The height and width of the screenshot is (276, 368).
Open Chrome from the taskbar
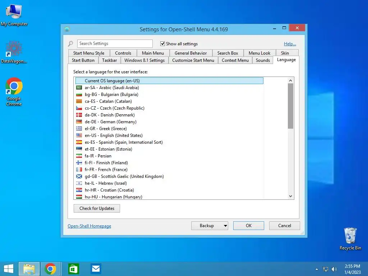(x=50, y=269)
